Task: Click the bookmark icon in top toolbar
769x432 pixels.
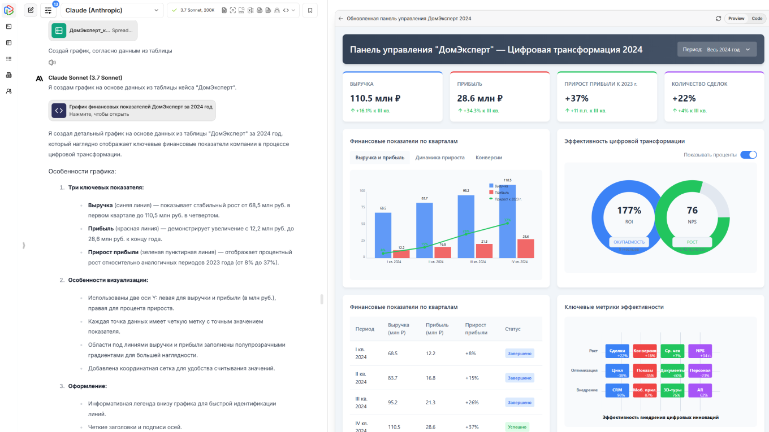Action: point(310,10)
